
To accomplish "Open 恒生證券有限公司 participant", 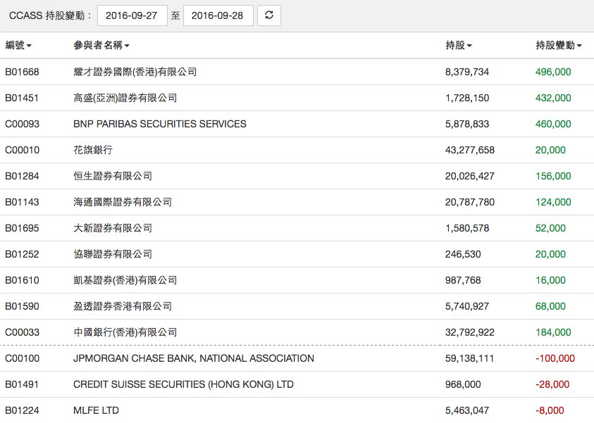I will click(113, 176).
